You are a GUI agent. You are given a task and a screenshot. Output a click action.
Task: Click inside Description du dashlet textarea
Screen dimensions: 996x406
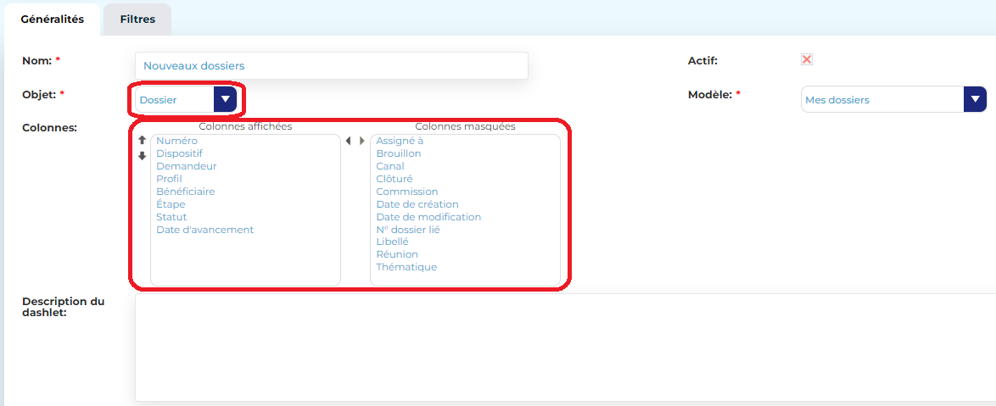tap(564, 347)
